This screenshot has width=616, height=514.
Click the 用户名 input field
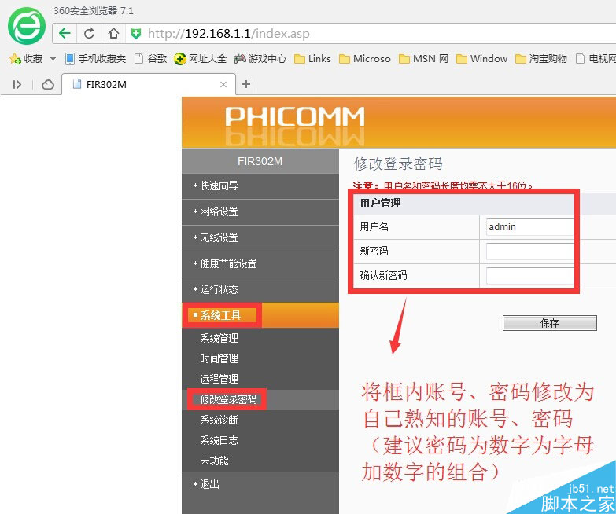(530, 227)
